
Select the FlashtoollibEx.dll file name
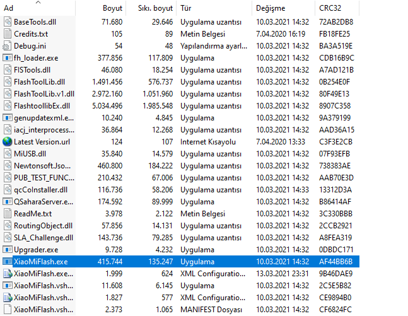point(42,106)
